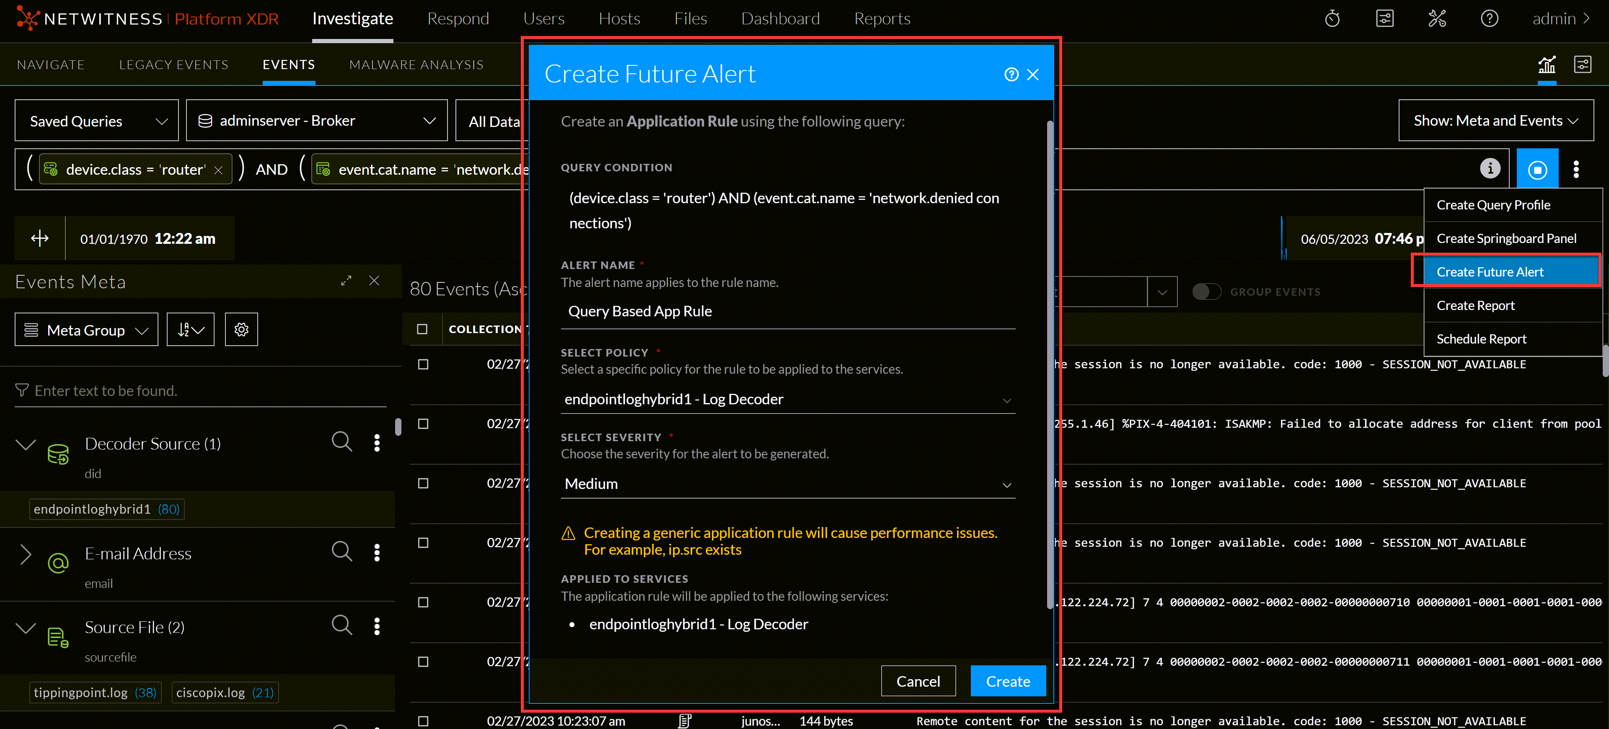The width and height of the screenshot is (1609, 729).
Task: Select the first event row checkbox
Action: (423, 364)
